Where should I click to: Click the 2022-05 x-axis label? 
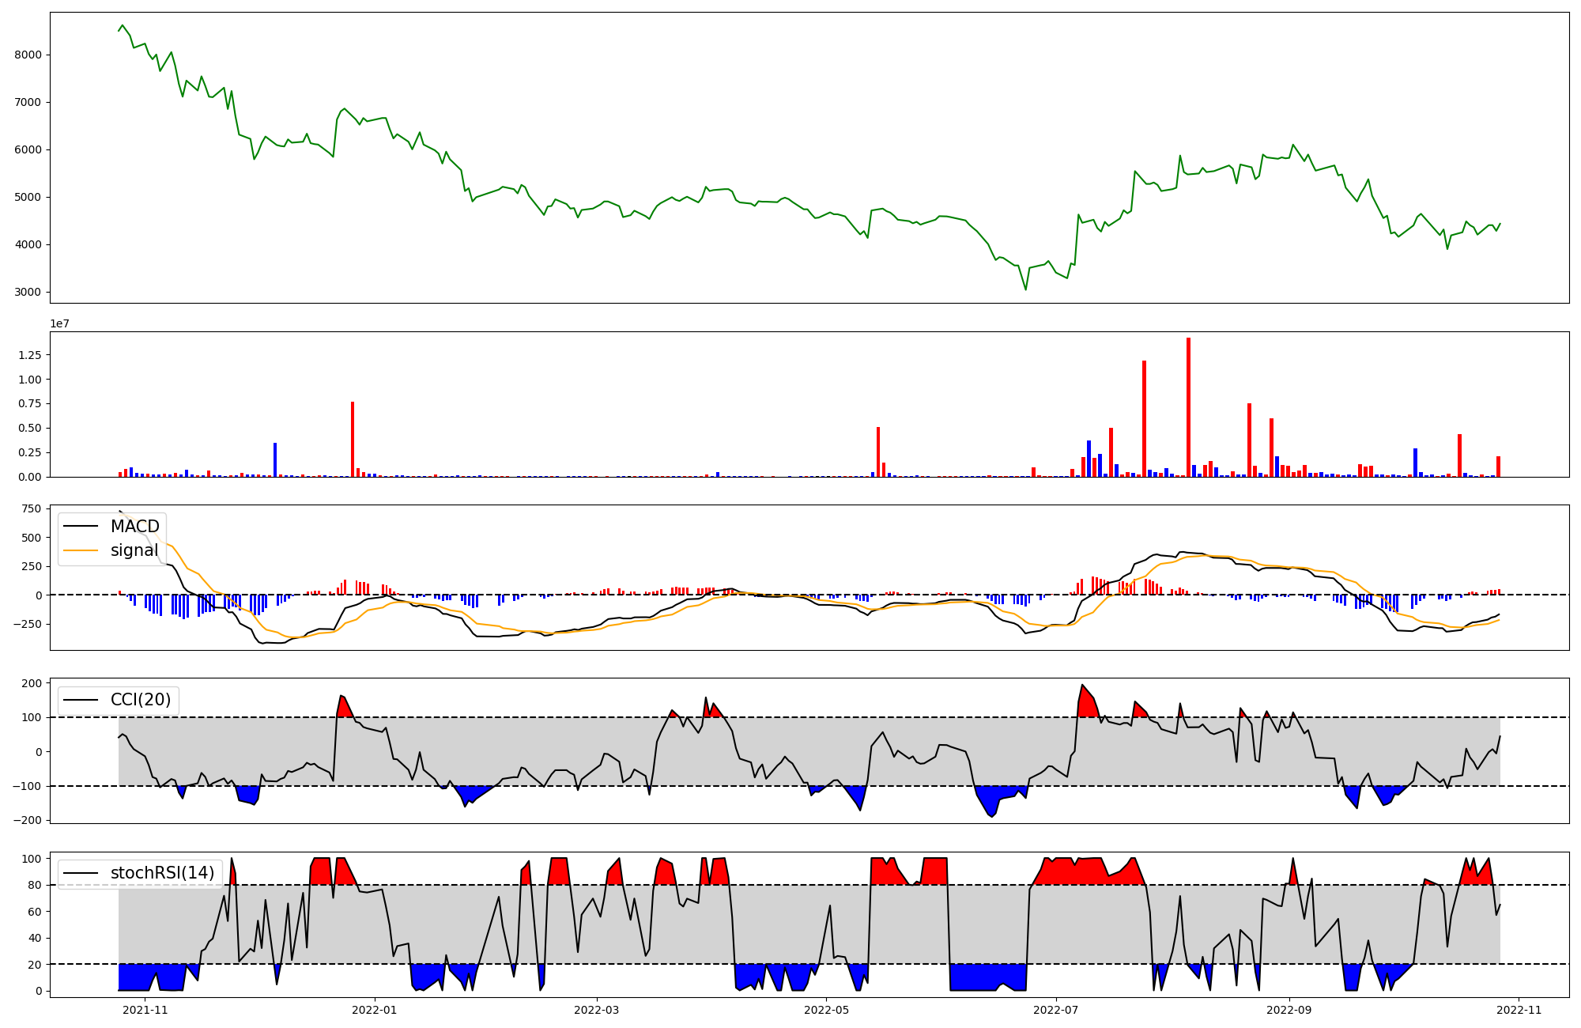[x=826, y=1009]
